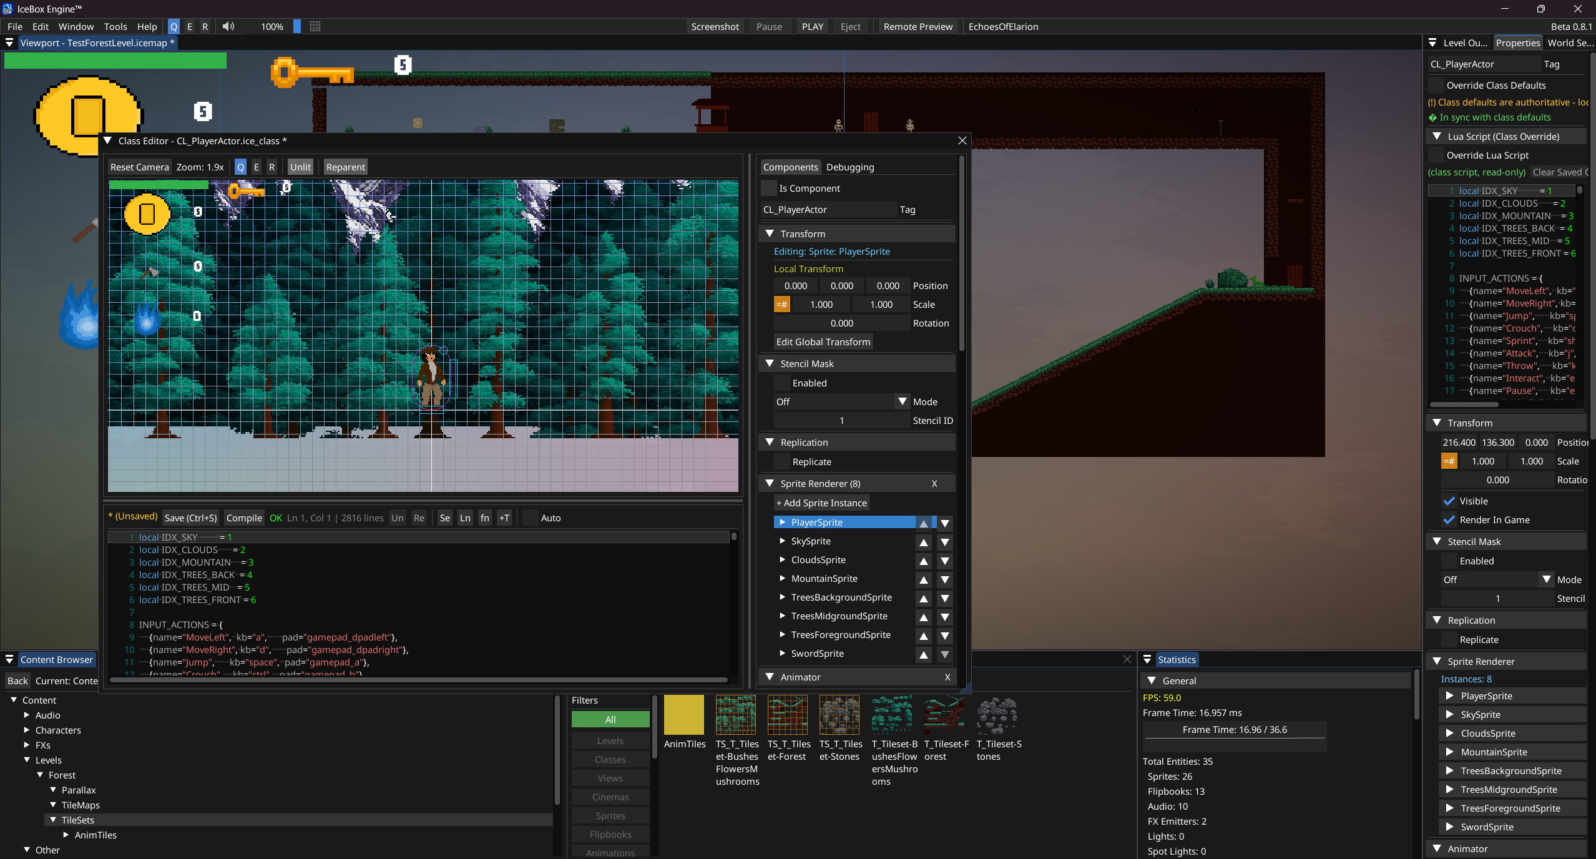Toggle Override Lua Script checkbox
Viewport: 1596px width, 859px height.
[x=1436, y=155]
